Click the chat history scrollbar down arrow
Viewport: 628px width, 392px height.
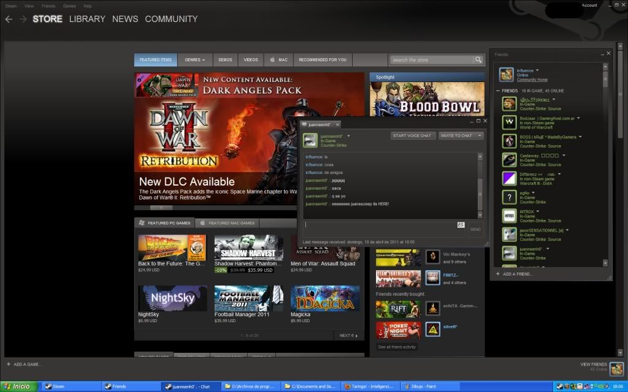coord(480,215)
